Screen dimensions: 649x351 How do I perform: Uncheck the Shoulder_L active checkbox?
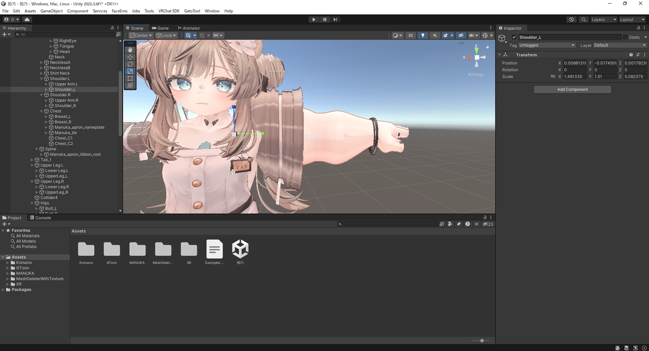tap(514, 37)
